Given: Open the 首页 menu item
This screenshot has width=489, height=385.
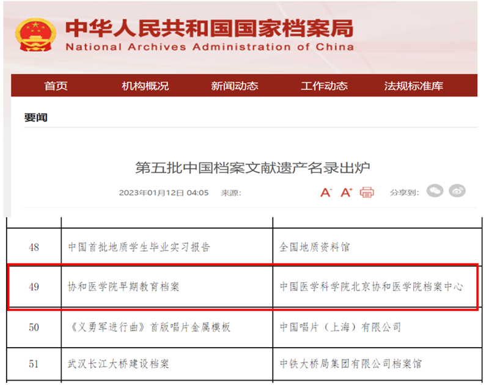Looking at the screenshot, I should pyautogui.click(x=56, y=86).
